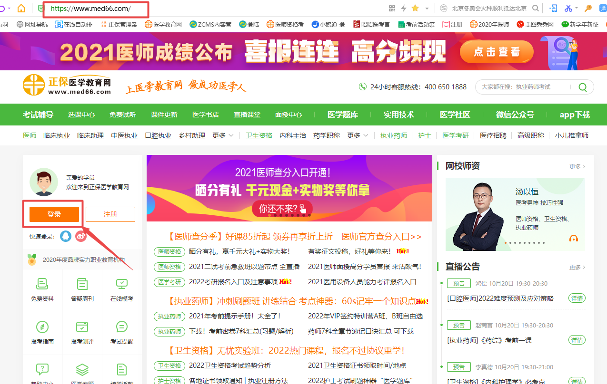Click the orange 登录 button

click(x=54, y=214)
